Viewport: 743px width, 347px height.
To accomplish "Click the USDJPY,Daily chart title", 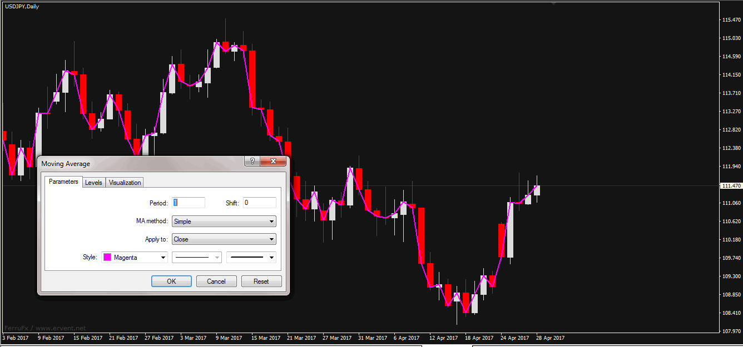I will (22, 7).
